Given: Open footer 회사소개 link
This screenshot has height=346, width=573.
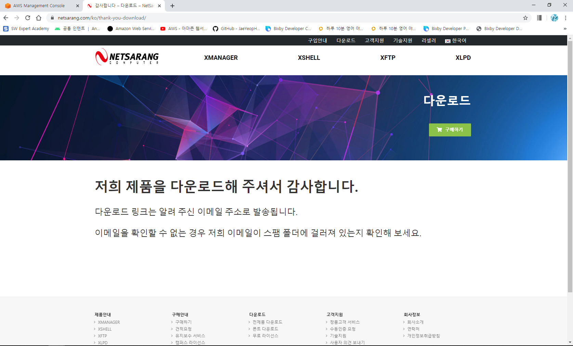Looking at the screenshot, I should point(415,322).
